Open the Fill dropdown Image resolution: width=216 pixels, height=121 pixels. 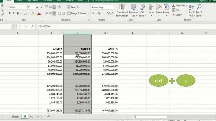pyautogui.click(x=176, y=10)
